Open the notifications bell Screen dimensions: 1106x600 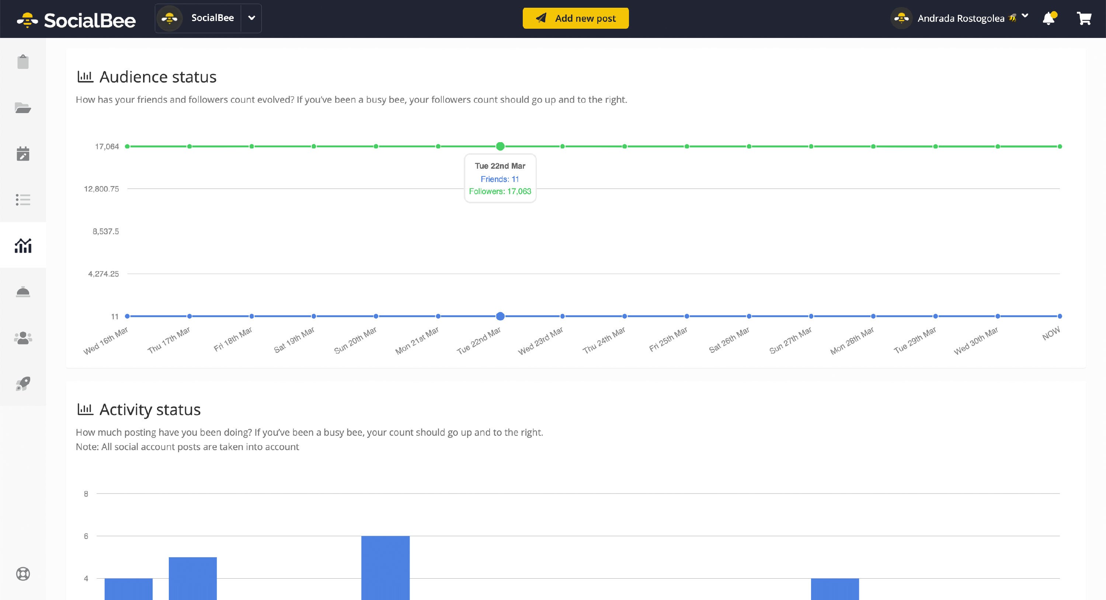[x=1049, y=18]
